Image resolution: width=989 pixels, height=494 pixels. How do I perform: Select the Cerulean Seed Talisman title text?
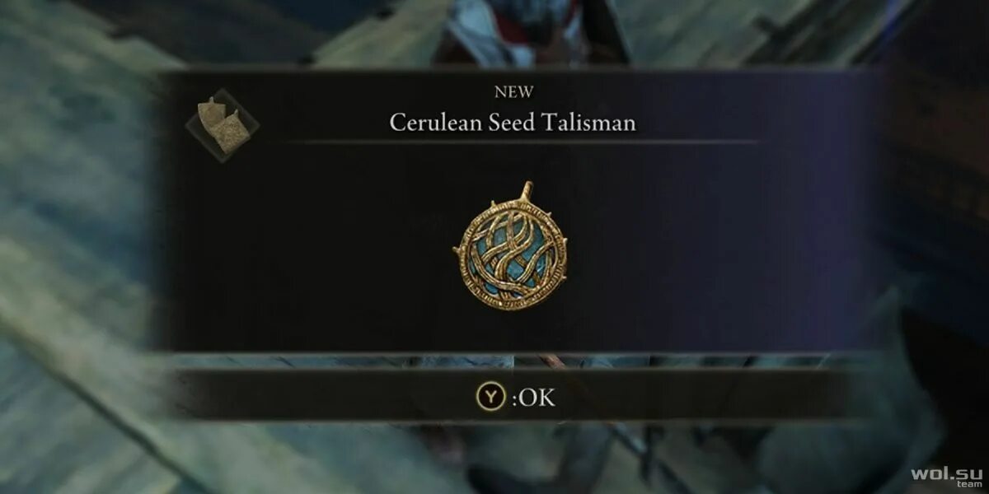click(513, 123)
